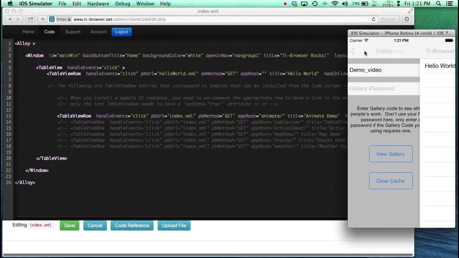
Task: Click the green Save button
Action: pyautogui.click(x=70, y=225)
